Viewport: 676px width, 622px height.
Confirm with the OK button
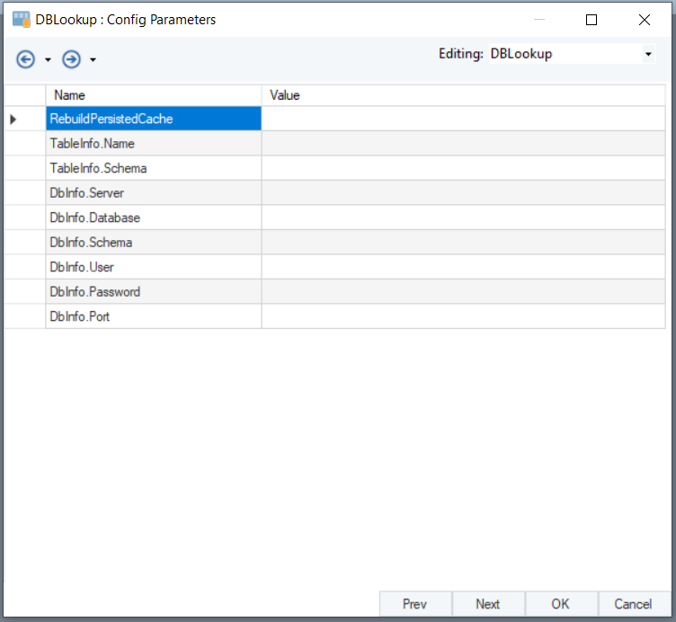pos(560,604)
